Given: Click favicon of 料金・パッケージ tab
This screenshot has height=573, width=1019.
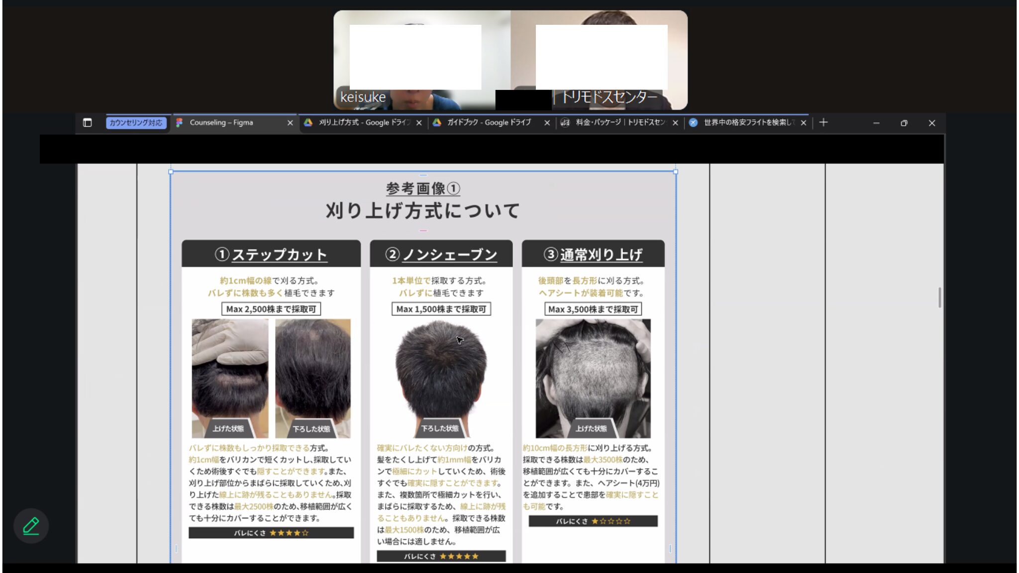Looking at the screenshot, I should pyautogui.click(x=565, y=123).
